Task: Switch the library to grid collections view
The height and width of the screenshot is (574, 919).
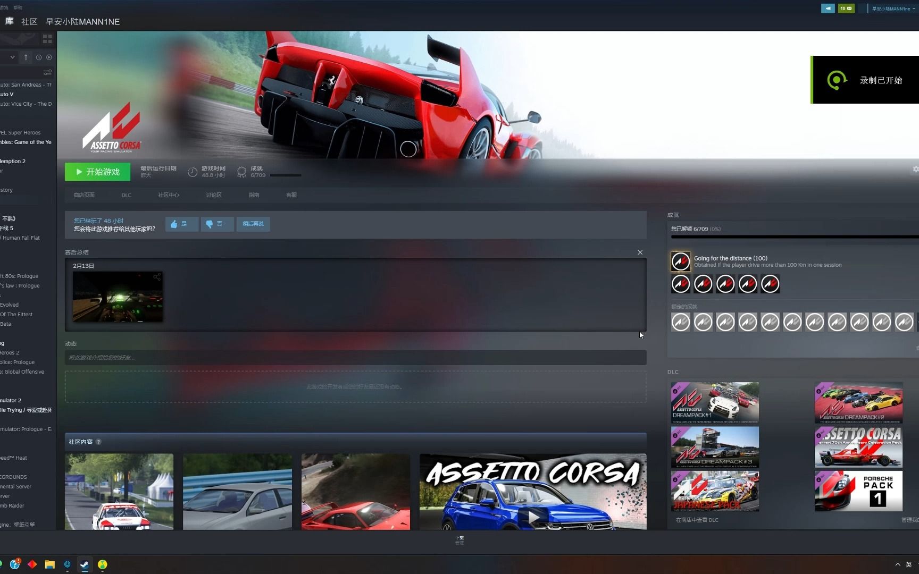Action: pyautogui.click(x=47, y=39)
